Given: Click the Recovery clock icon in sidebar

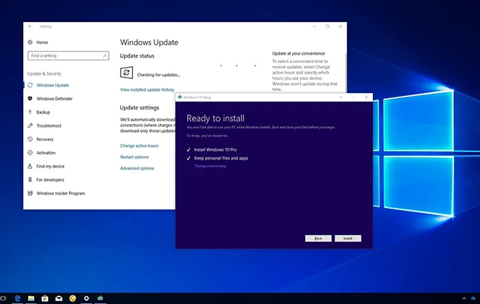Looking at the screenshot, I should [x=30, y=139].
